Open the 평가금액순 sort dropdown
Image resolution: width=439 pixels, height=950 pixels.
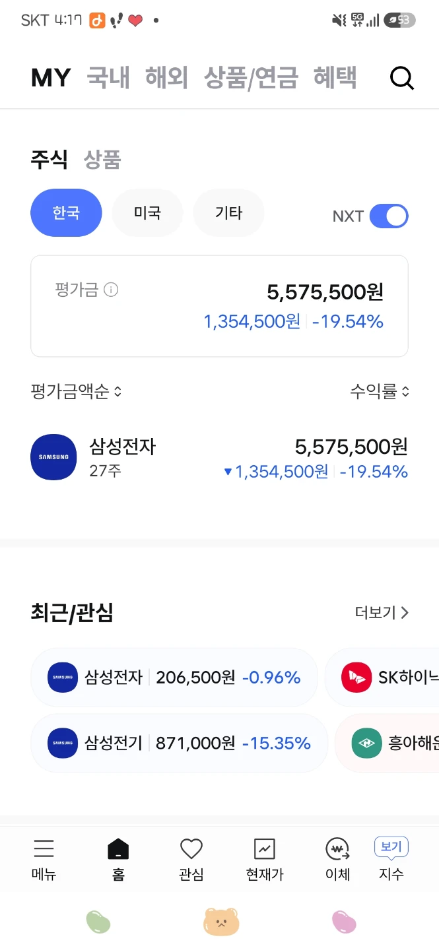(77, 392)
